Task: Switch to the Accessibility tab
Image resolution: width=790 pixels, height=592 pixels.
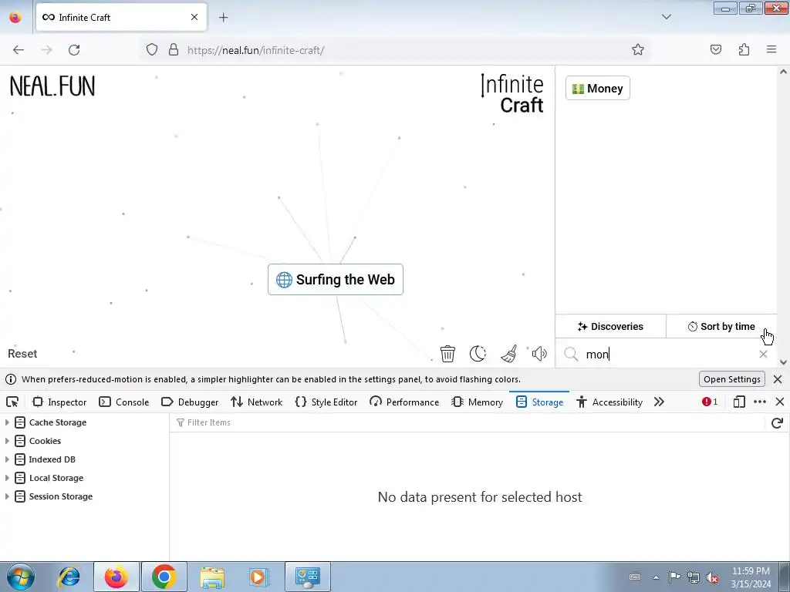Action: [x=609, y=402]
